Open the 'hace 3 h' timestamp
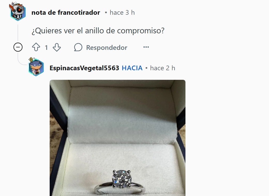This screenshot has width=269, height=196. tap(122, 12)
